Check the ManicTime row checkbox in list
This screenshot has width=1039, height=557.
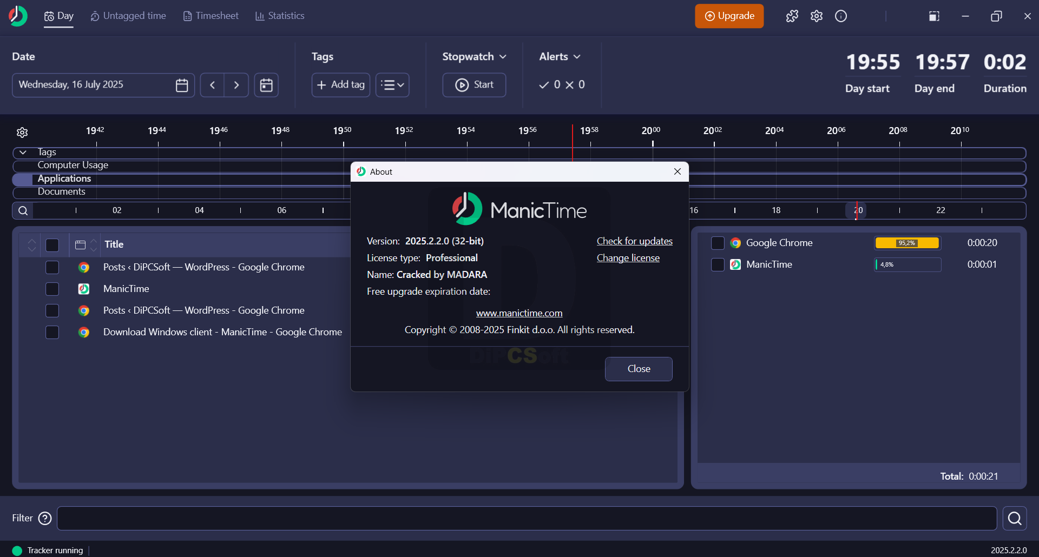pyautogui.click(x=52, y=289)
